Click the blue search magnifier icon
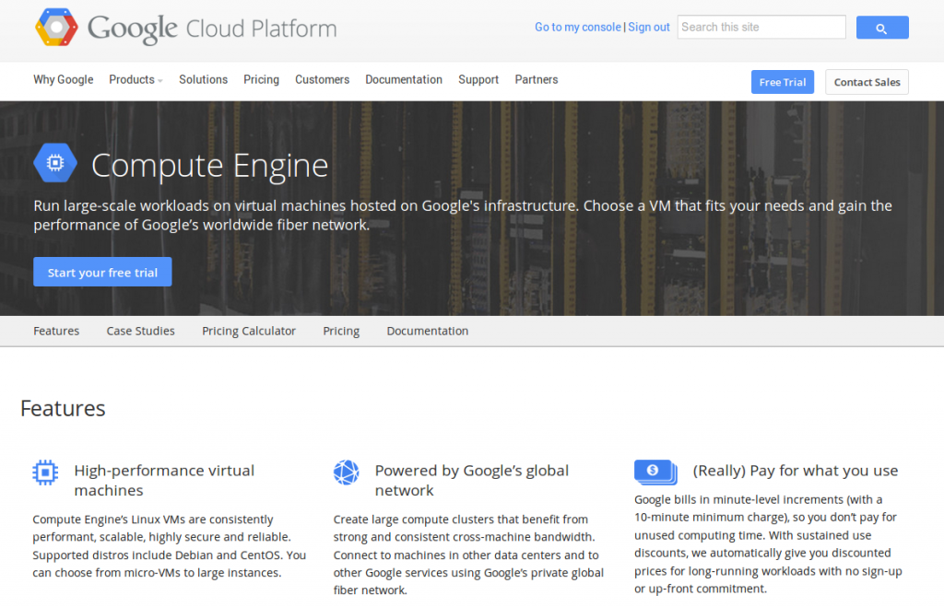 (881, 27)
